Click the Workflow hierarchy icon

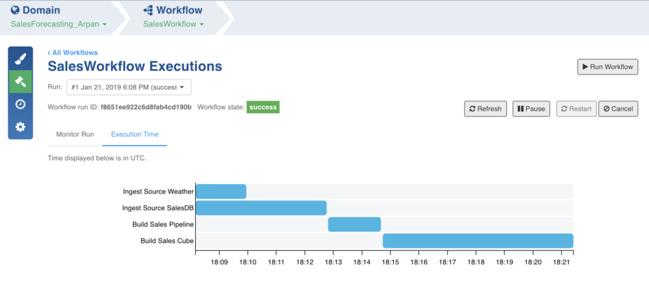tap(148, 10)
